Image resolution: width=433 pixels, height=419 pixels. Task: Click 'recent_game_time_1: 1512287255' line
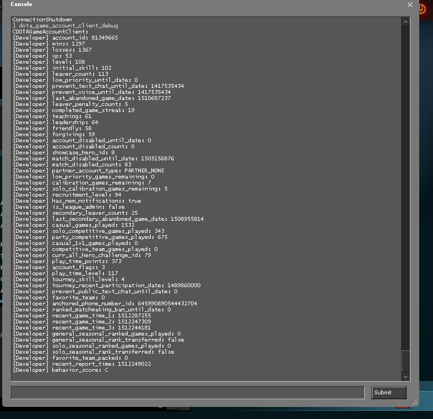(x=82, y=316)
